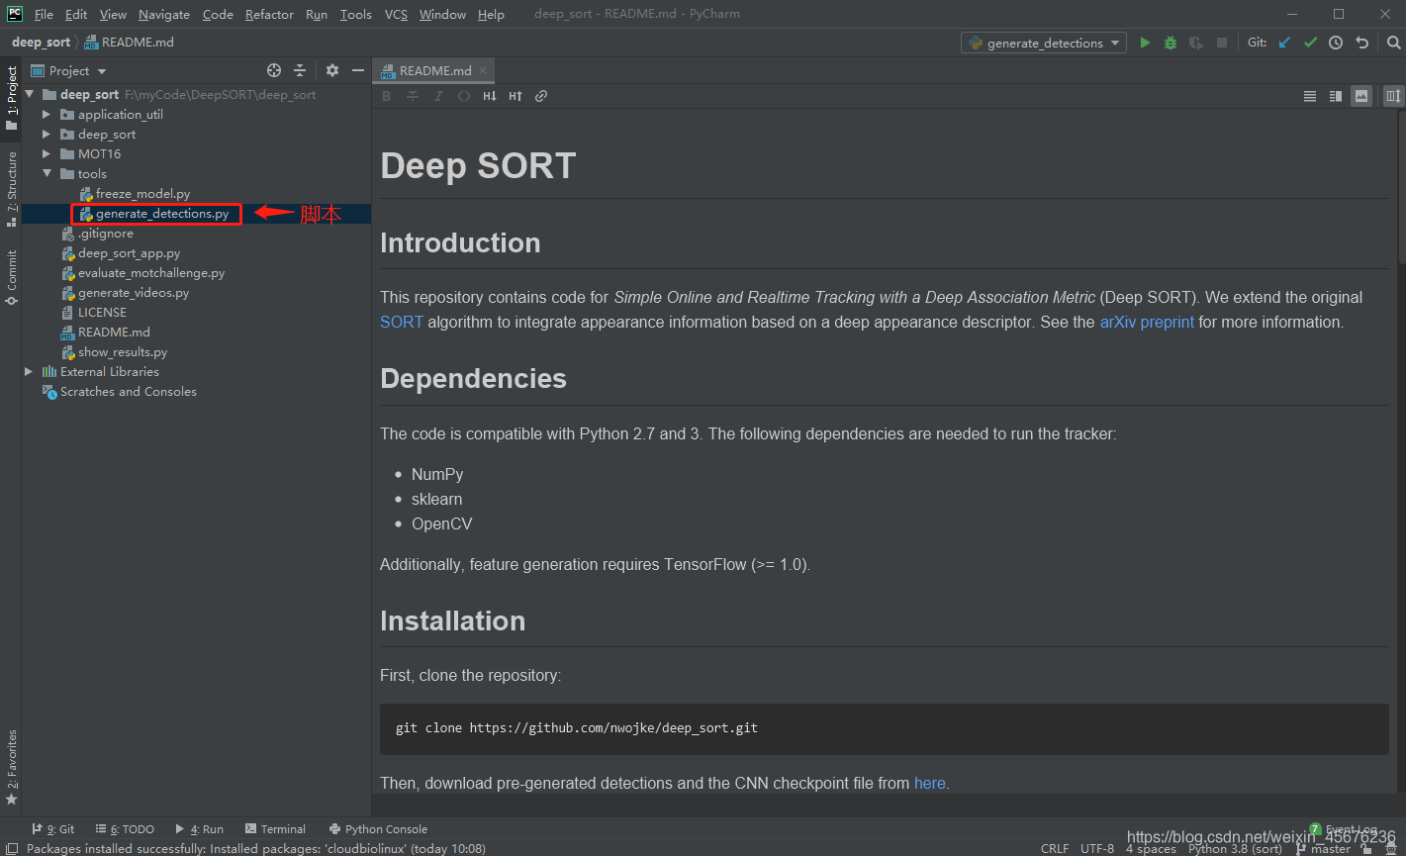Open the Python Console tool window
Viewport: 1406px width, 856px height.
tap(378, 829)
